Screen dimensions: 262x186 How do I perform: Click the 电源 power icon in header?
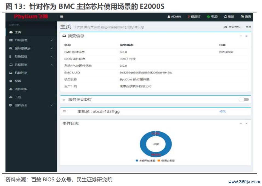tap(208, 16)
